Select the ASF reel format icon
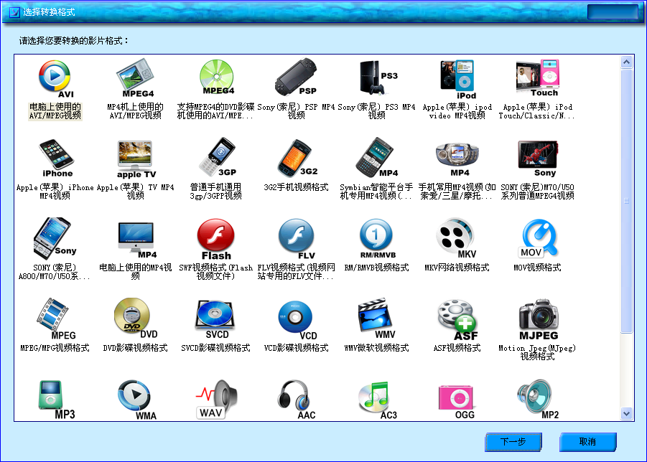The image size is (647, 462). pyautogui.click(x=457, y=320)
